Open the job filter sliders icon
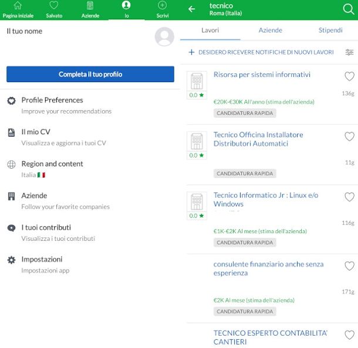358x348 pixels. click(x=349, y=52)
